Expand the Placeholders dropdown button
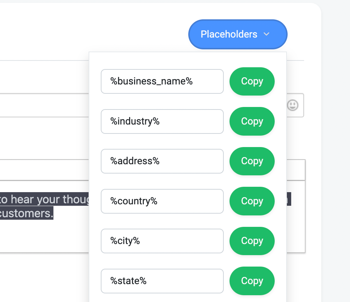This screenshot has width=350, height=302. [x=238, y=34]
